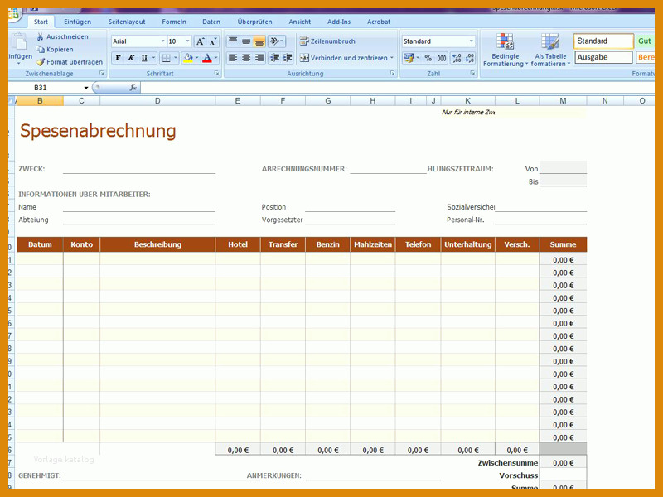
Task: Click the increase indent icon
Action: 288,58
